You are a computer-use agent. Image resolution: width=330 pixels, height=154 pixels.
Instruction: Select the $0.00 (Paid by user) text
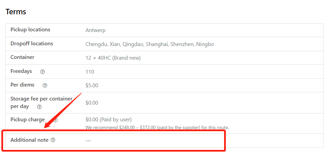pos(108,120)
